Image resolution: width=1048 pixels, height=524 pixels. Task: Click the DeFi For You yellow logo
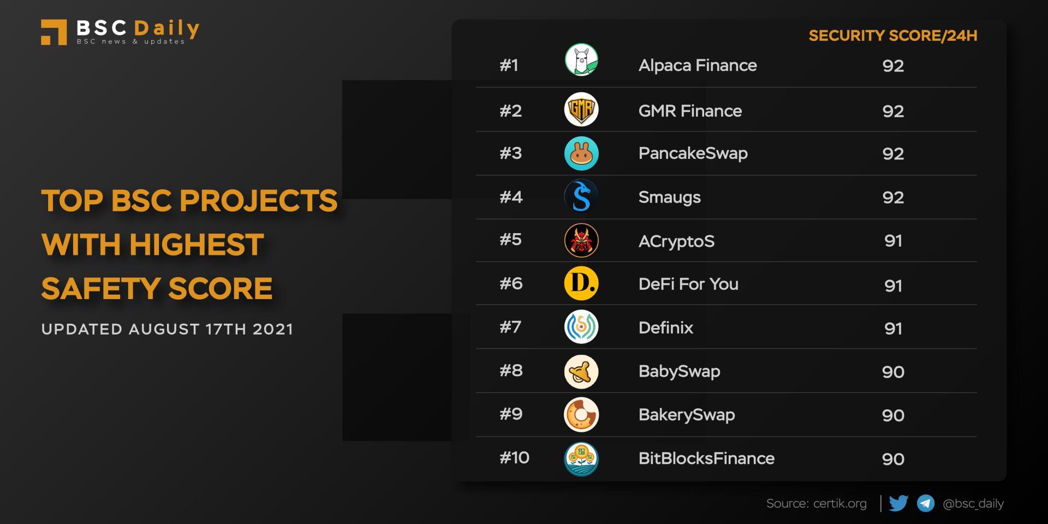(x=581, y=283)
